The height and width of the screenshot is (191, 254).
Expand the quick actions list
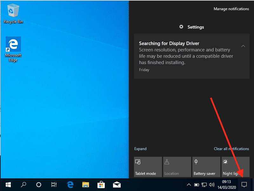pos(140,149)
